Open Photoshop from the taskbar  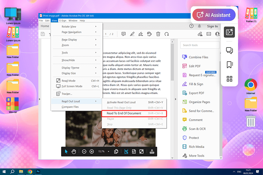(x=38, y=171)
